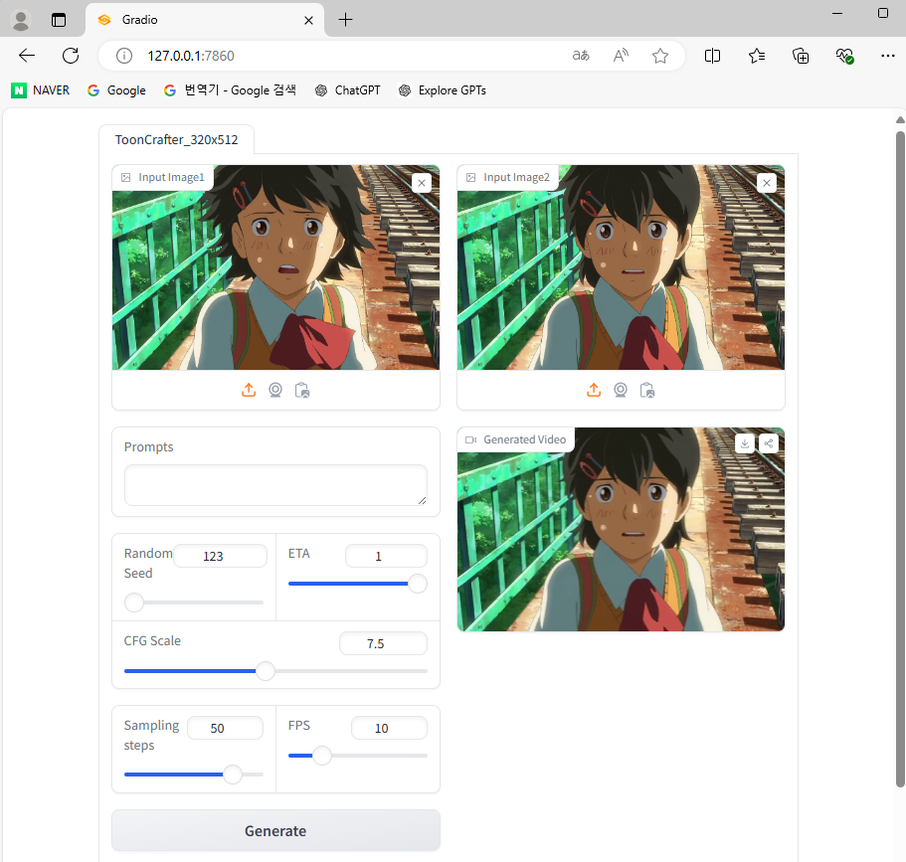Open the 번역기 - Google 검색 bookmark
Screen dimensions: 906x862
230,90
